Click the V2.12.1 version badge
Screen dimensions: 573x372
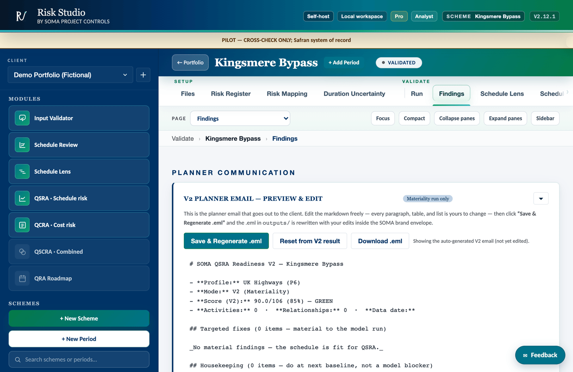544,16
